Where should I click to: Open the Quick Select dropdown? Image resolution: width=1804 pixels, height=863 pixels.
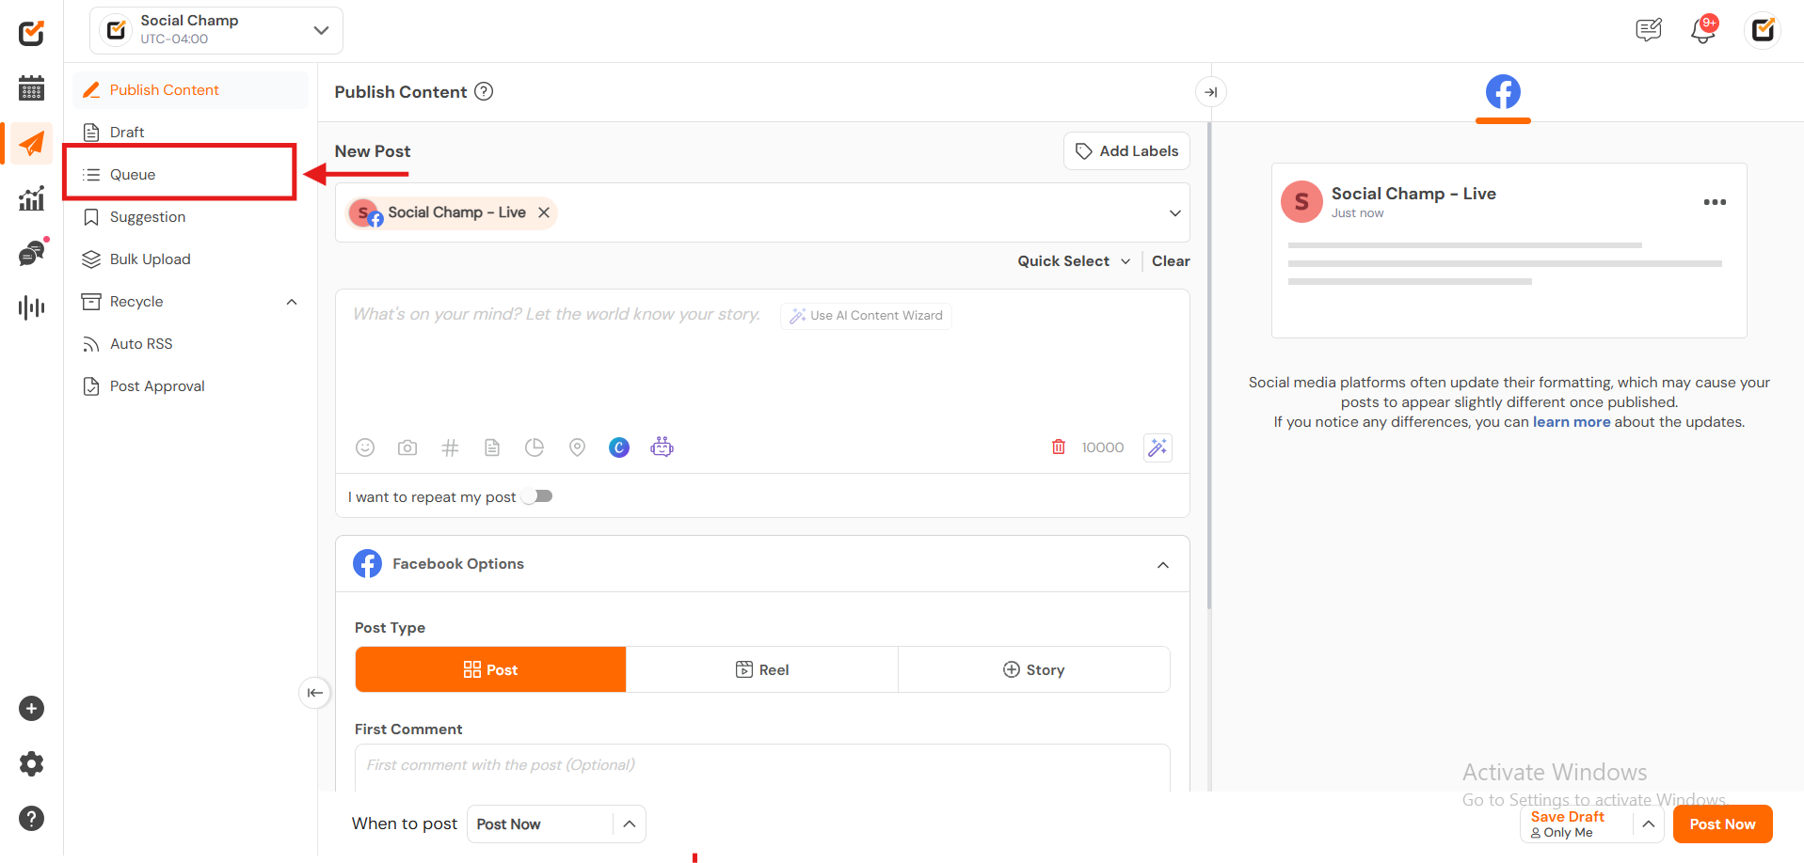click(x=1074, y=261)
